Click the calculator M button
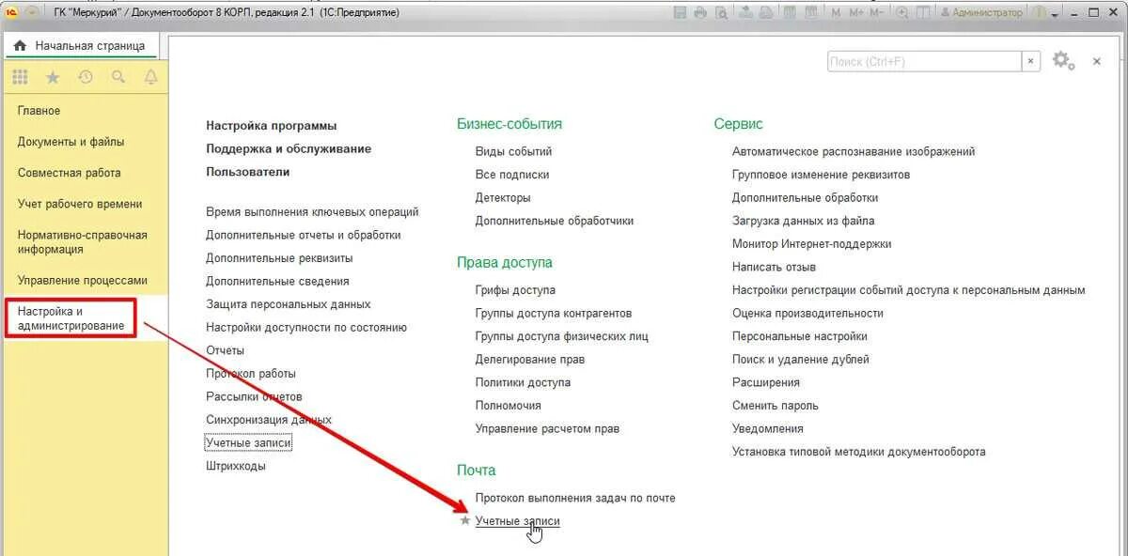The image size is (1128, 556). coord(837,12)
